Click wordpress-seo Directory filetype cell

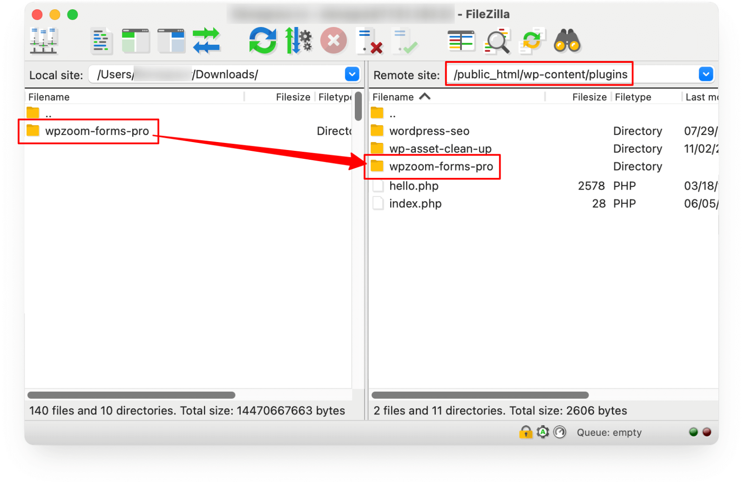[637, 131]
